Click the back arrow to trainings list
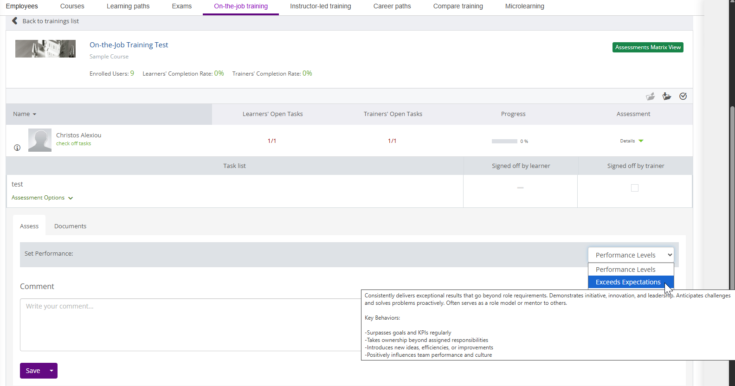 pyautogui.click(x=15, y=21)
